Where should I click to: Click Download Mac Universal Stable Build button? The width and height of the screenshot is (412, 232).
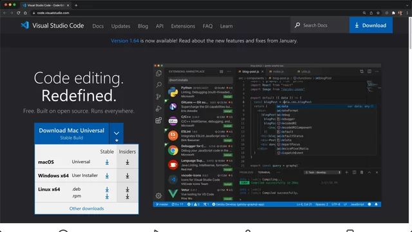point(71,133)
